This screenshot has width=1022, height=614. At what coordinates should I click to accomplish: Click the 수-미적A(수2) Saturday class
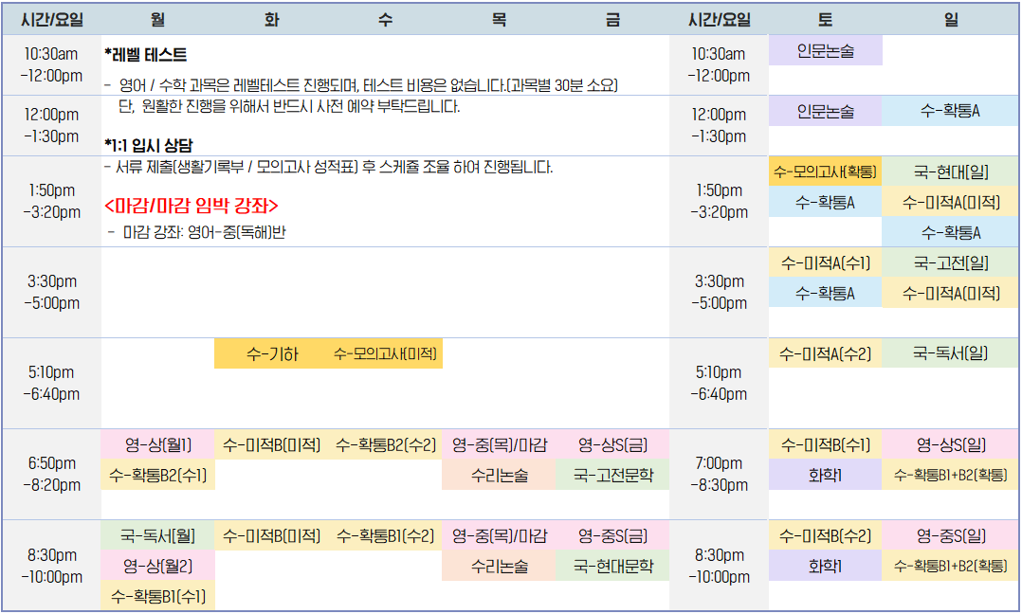point(825,353)
